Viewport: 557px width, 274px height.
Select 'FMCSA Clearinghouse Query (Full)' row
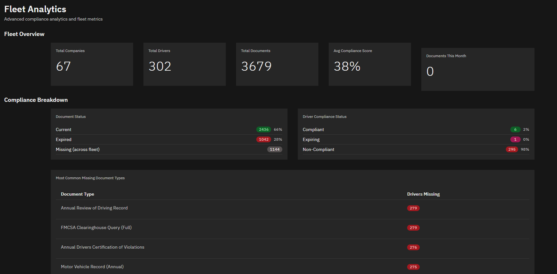pyautogui.click(x=293, y=229)
